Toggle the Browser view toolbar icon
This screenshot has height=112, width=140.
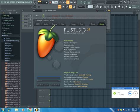[x=112, y=7]
